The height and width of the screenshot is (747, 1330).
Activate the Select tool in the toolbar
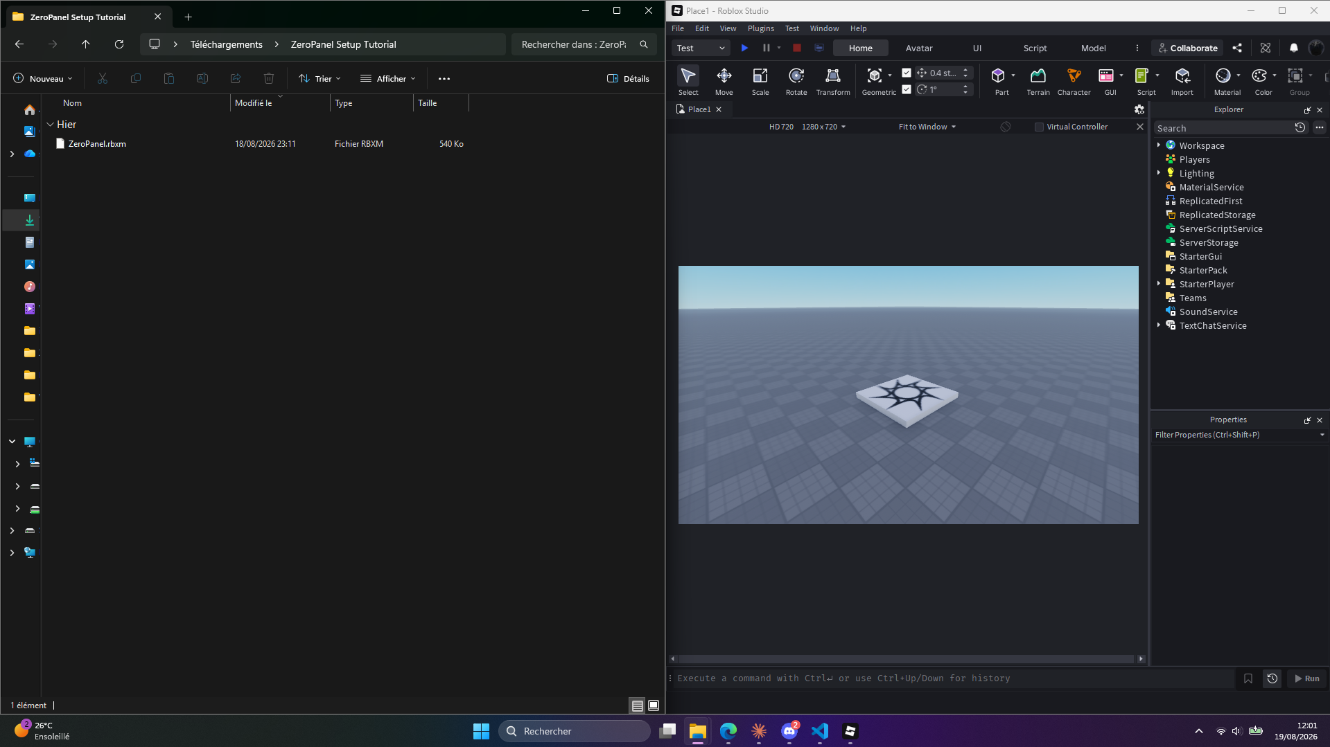(688, 80)
